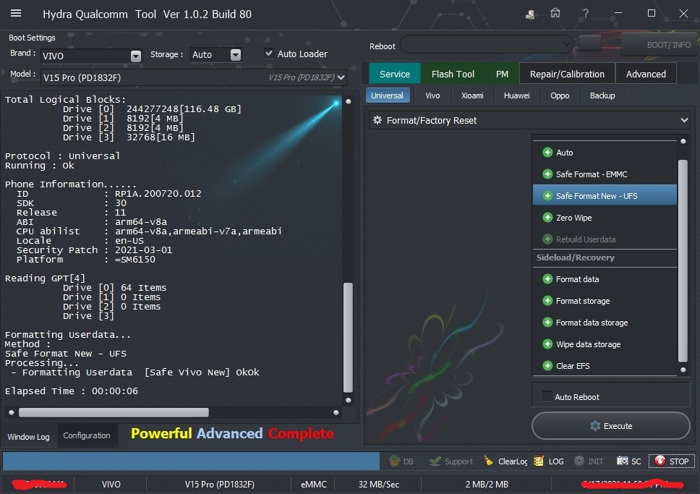
Task: Click the log vertical scrollbar thumb
Action: 348,337
